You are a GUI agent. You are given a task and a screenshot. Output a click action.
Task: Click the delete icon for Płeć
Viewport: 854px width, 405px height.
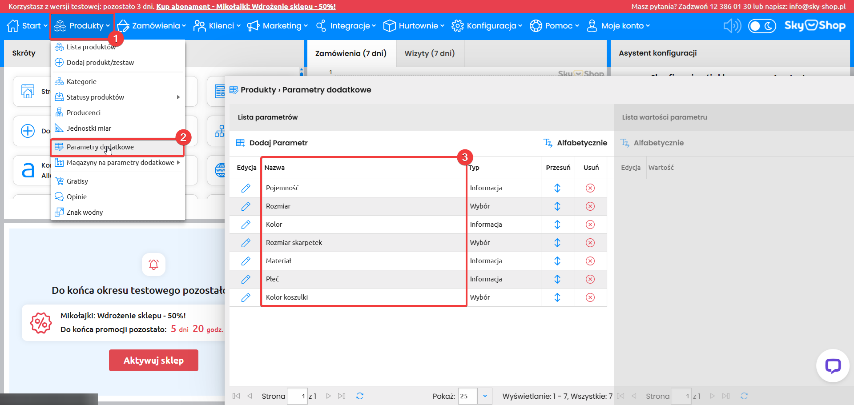coord(590,279)
